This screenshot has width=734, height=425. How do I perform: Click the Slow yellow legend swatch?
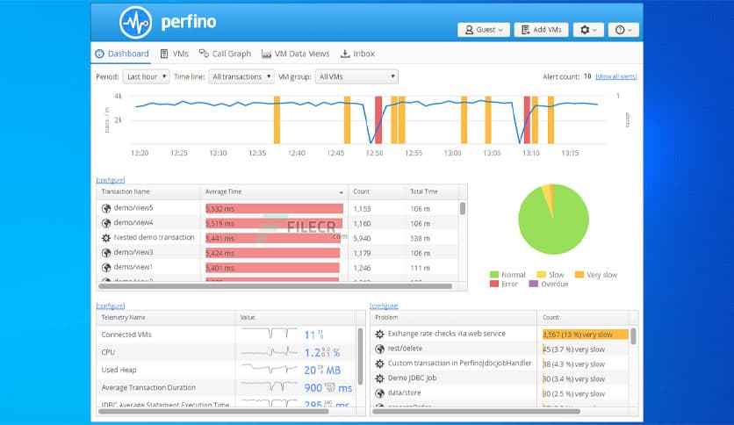click(x=541, y=275)
